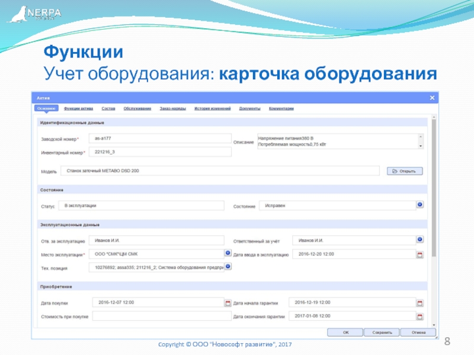This screenshot has width=474, height=355.
Task: Switch to the Функции актива tab
Action: tap(78, 109)
